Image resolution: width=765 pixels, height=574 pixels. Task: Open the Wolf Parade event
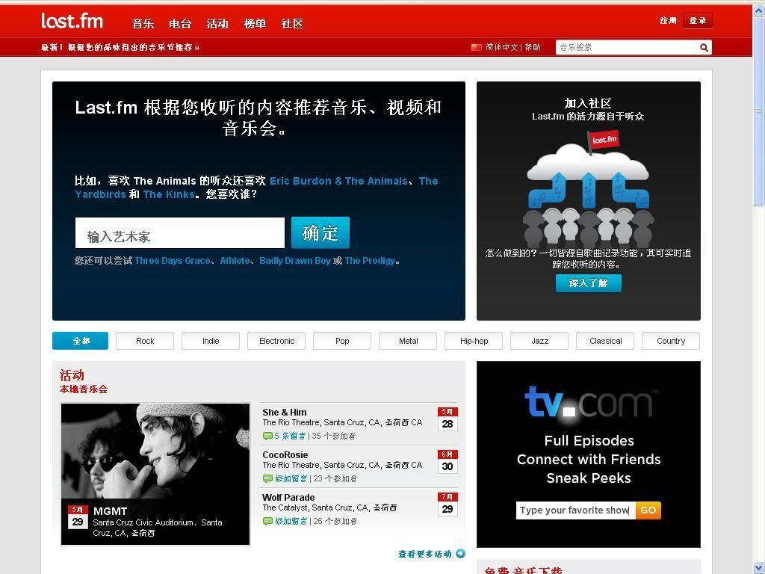288,497
